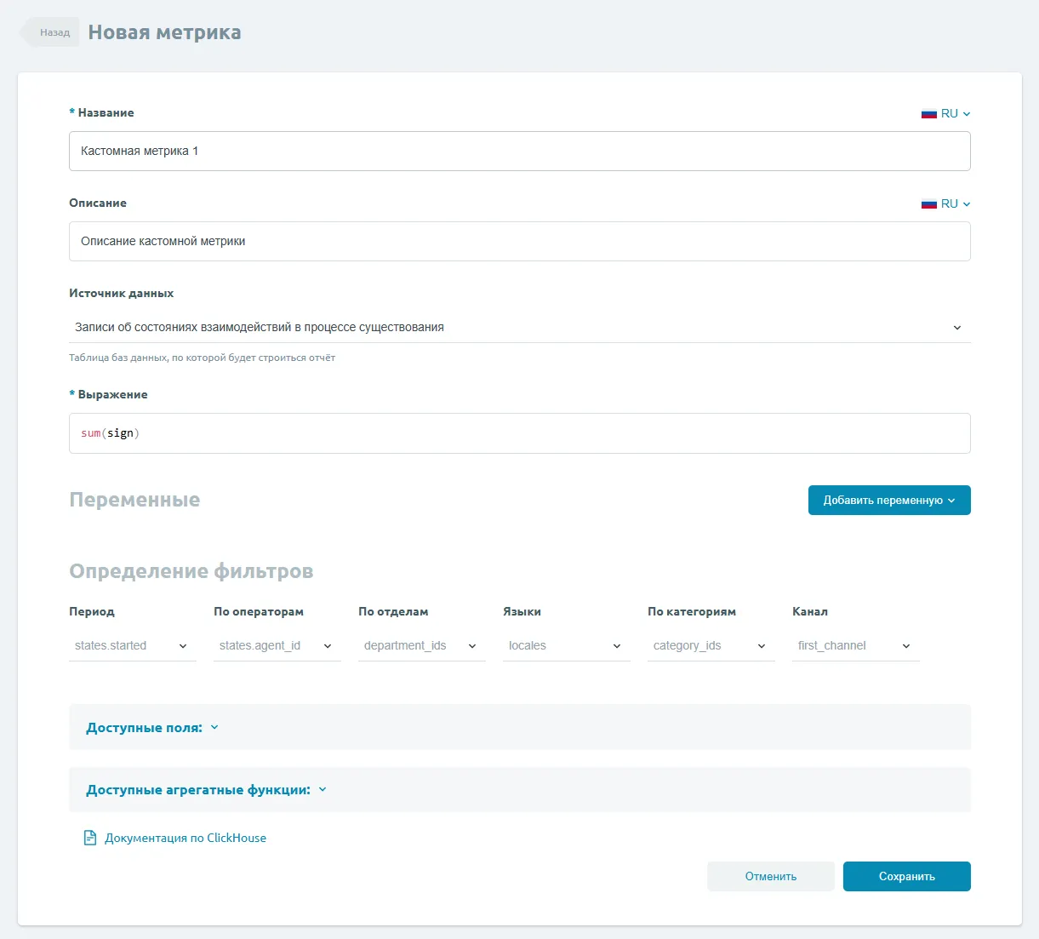Open the По категориям category_ids dropdown
1039x939 pixels.
tap(711, 646)
